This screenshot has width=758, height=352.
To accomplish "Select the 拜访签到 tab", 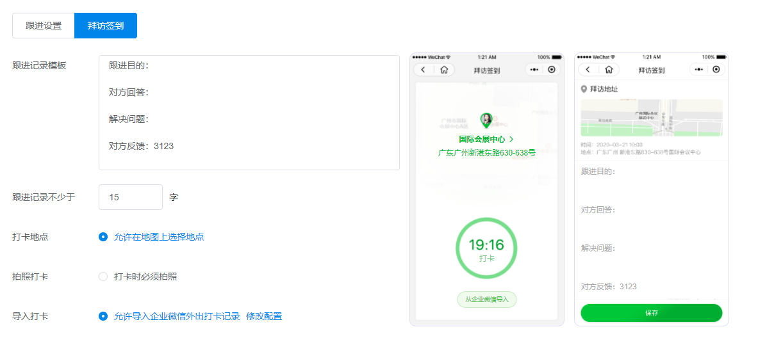I will (106, 26).
